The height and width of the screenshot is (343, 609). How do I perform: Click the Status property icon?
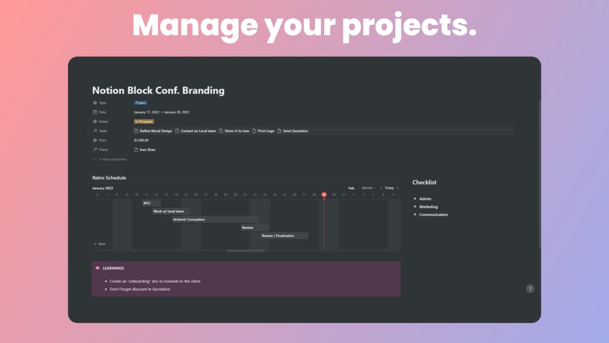click(x=95, y=121)
